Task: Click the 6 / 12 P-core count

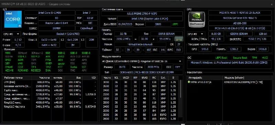Action: click(x=18, y=40)
